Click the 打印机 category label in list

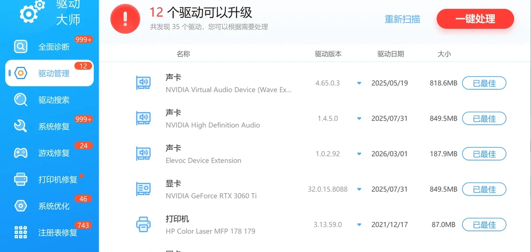[177, 219]
